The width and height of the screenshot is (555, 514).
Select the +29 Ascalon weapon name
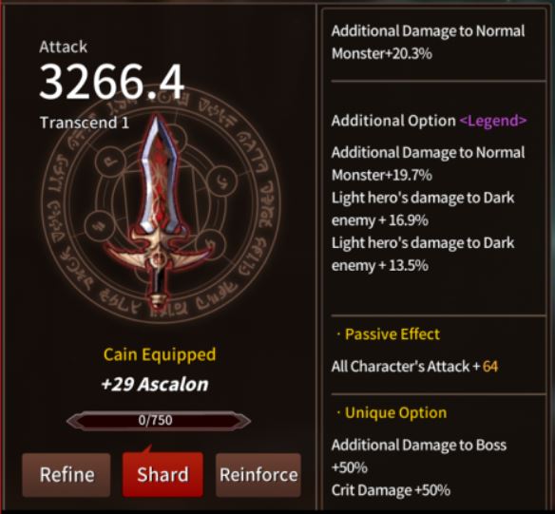[x=155, y=385]
